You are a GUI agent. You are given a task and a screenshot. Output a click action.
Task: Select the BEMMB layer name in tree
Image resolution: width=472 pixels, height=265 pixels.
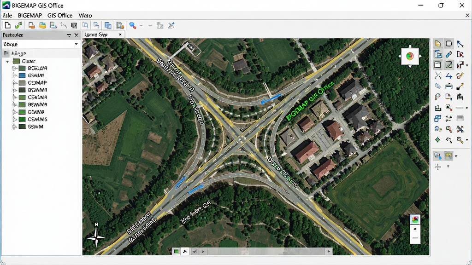(x=38, y=104)
